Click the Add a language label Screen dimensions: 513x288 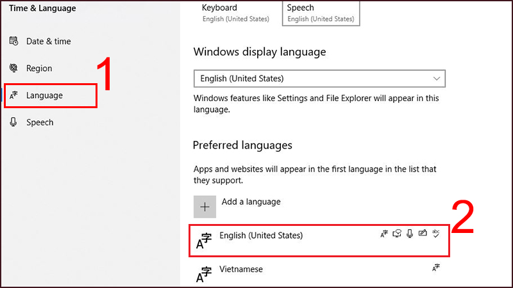click(251, 202)
